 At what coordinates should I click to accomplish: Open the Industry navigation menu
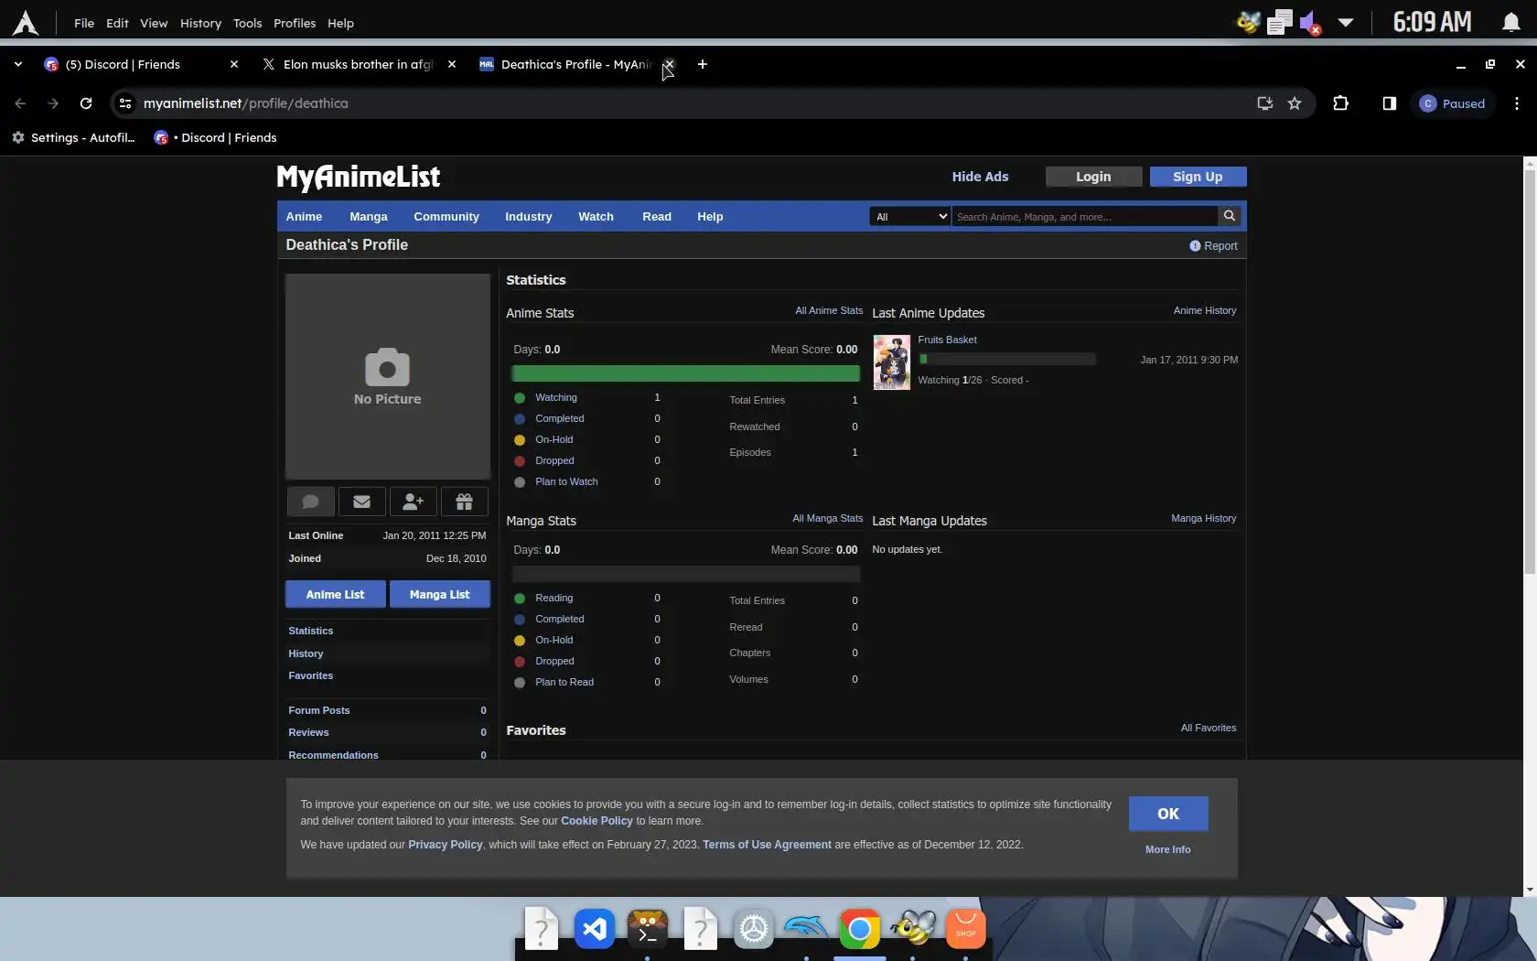(x=529, y=217)
